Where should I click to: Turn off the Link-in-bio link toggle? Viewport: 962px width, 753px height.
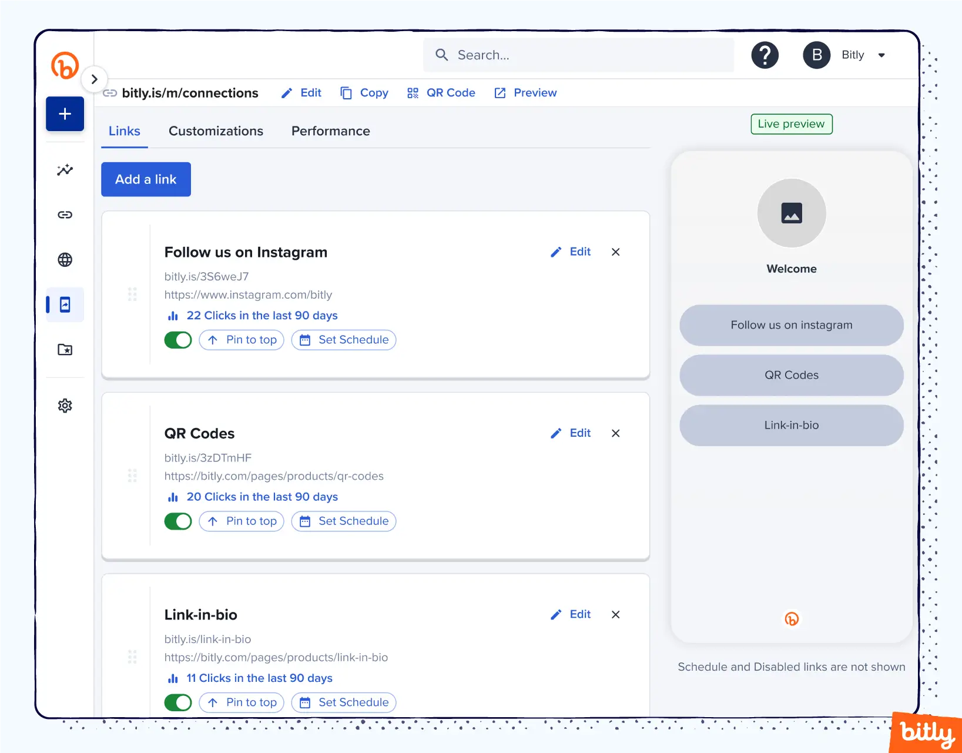click(x=178, y=702)
